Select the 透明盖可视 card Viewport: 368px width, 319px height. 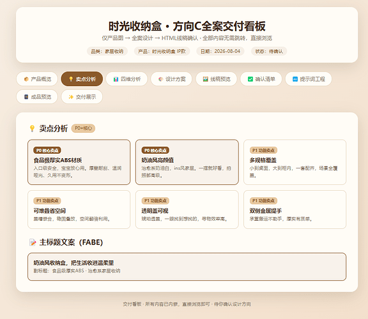pos(187,209)
